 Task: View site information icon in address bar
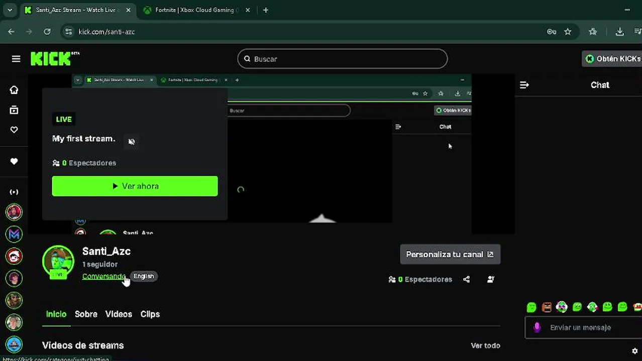coord(69,32)
